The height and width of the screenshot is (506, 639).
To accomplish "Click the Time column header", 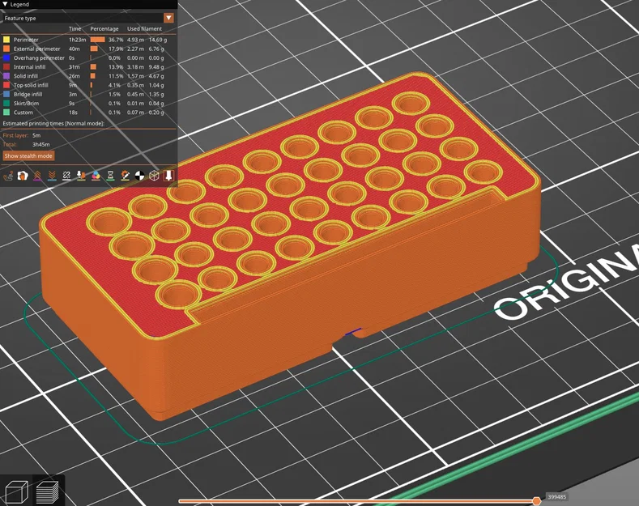I will pos(75,28).
